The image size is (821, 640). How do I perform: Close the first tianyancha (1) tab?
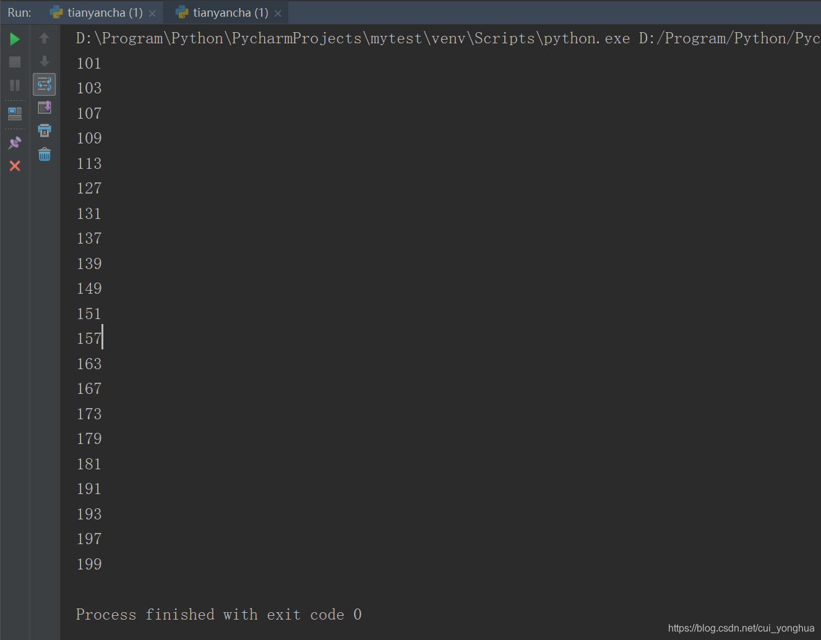pos(152,14)
